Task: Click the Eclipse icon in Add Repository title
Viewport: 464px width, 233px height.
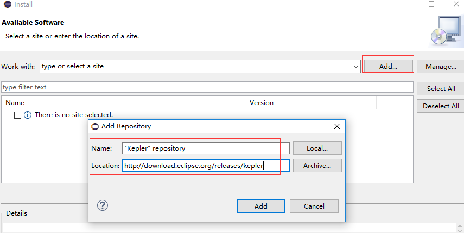Action: [95, 126]
